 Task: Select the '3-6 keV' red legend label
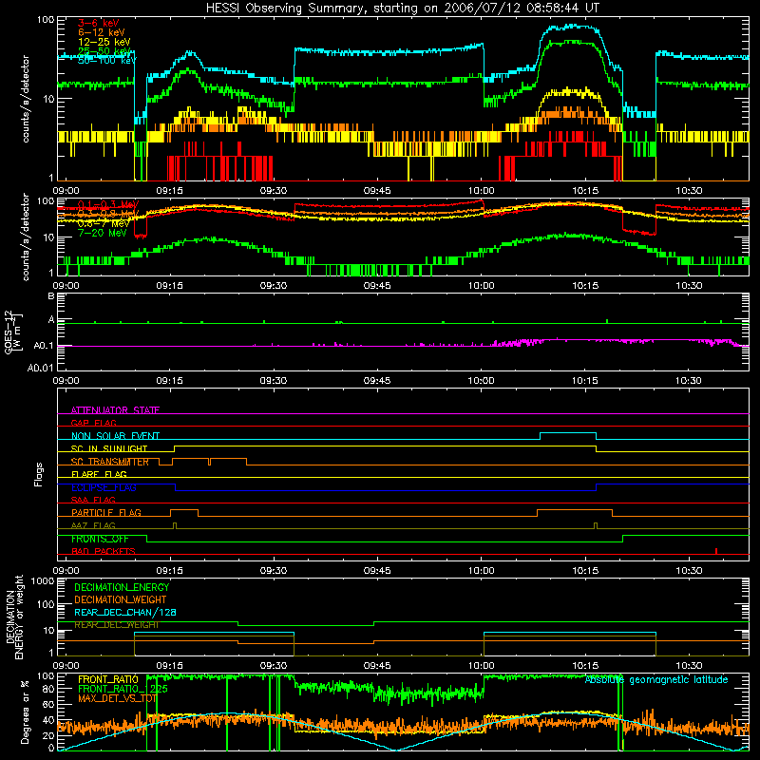tap(99, 23)
